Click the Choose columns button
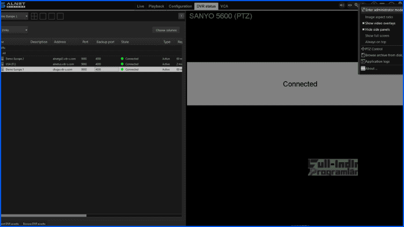 [x=166, y=30]
